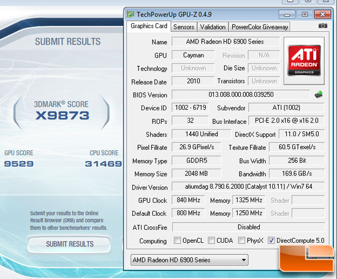Click the current Memory clock 1325 MHz
This screenshot has height=279, width=337.
coord(249,200)
